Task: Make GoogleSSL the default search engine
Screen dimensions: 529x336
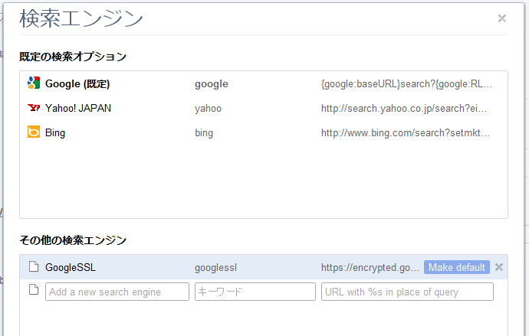Action: pos(457,267)
